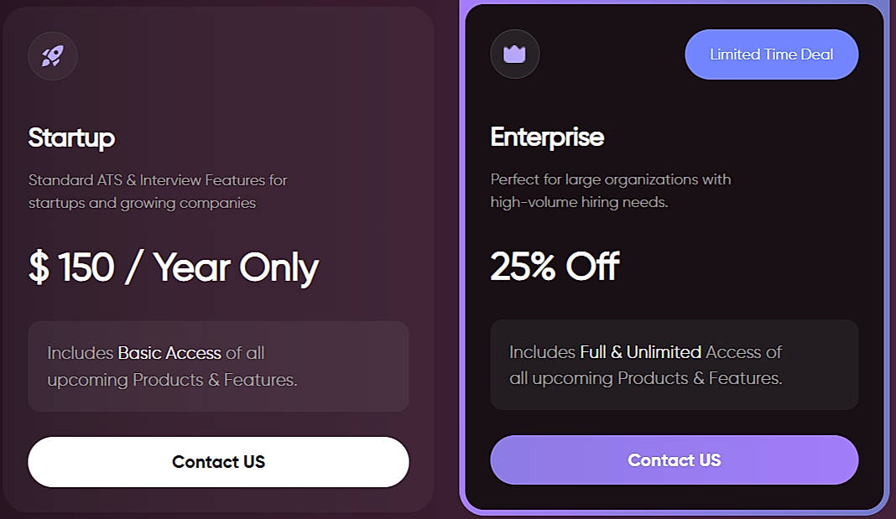
Task: Click the word Includes in Enterprise box
Action: [x=542, y=352]
